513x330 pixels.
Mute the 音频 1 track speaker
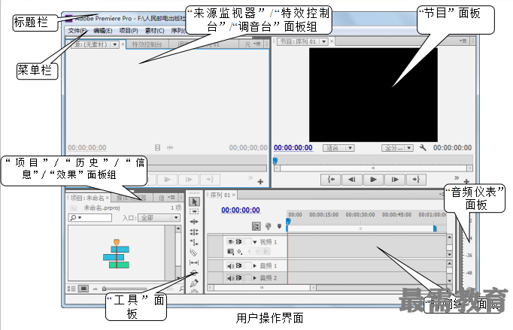pos(230,266)
